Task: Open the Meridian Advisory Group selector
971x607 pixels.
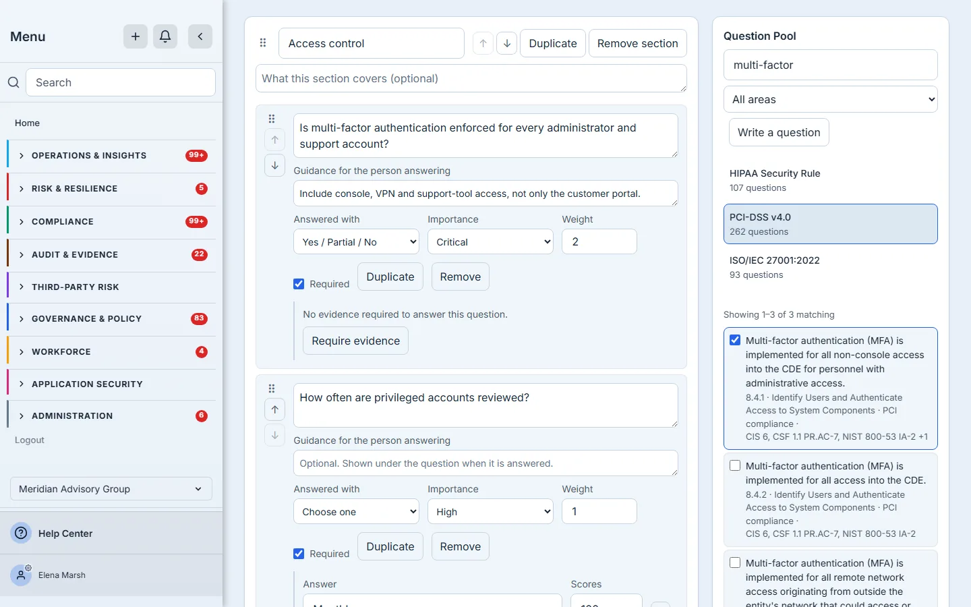Action: coord(111,489)
